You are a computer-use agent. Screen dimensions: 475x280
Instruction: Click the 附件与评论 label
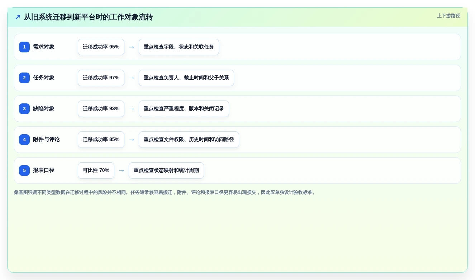46,140
